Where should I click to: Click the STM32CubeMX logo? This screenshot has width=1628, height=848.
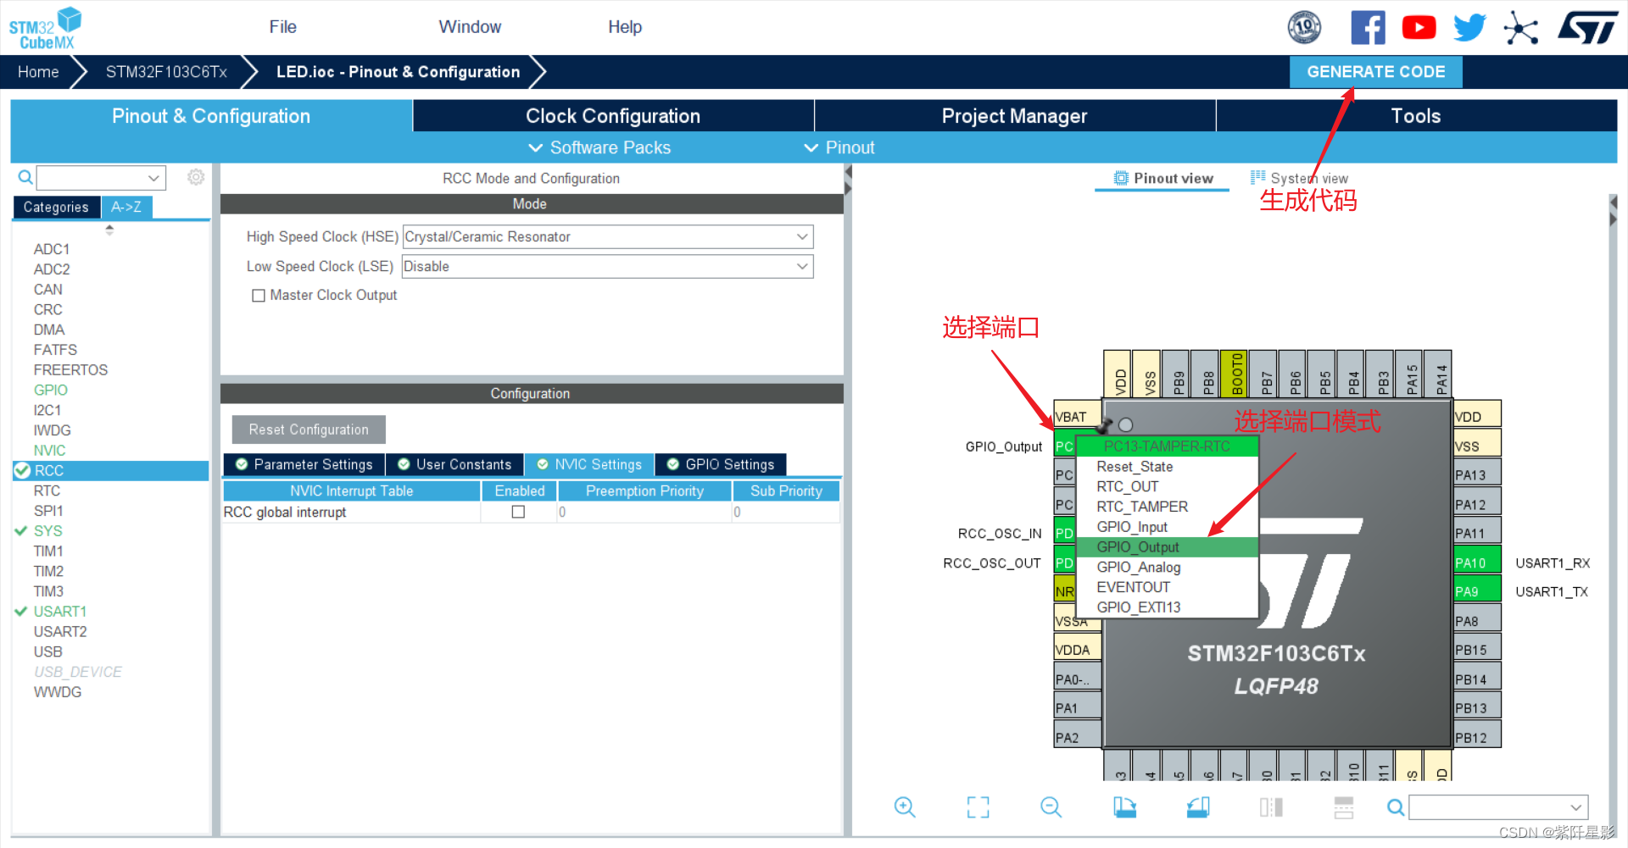[44, 26]
